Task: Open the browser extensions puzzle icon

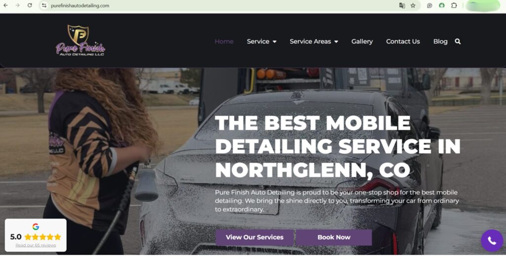Action: point(454,5)
